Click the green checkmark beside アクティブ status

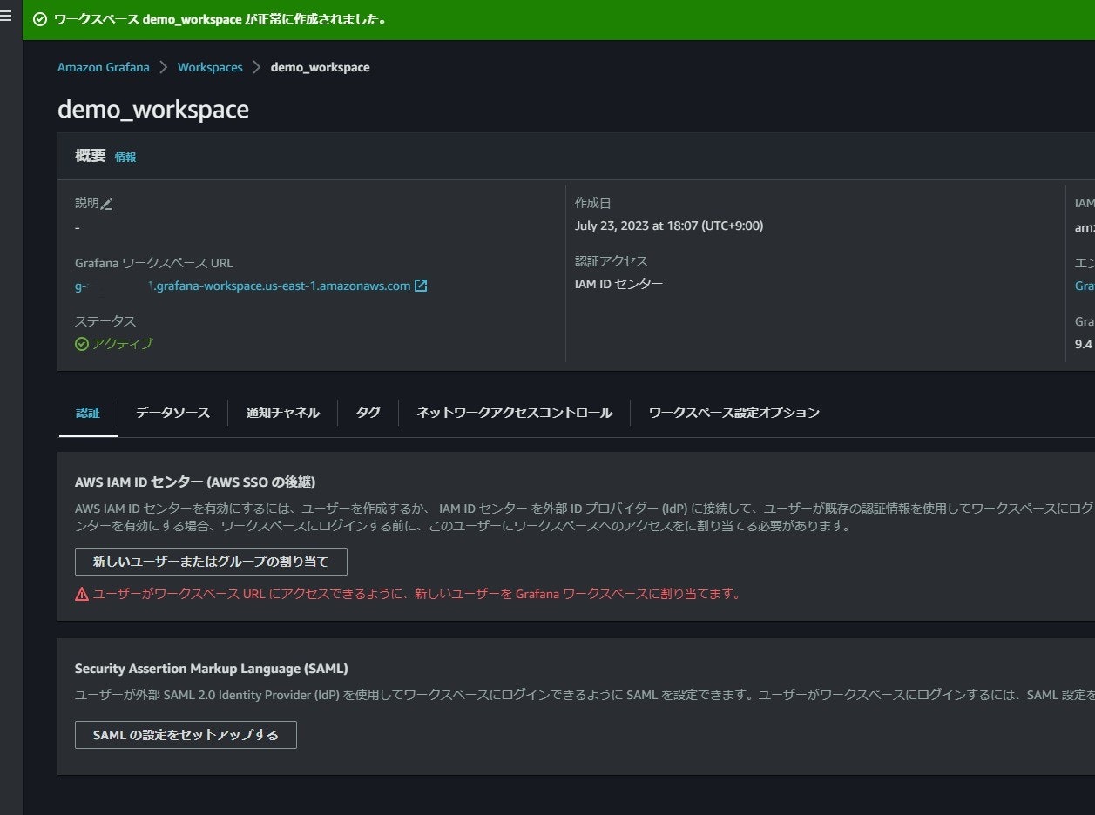81,343
